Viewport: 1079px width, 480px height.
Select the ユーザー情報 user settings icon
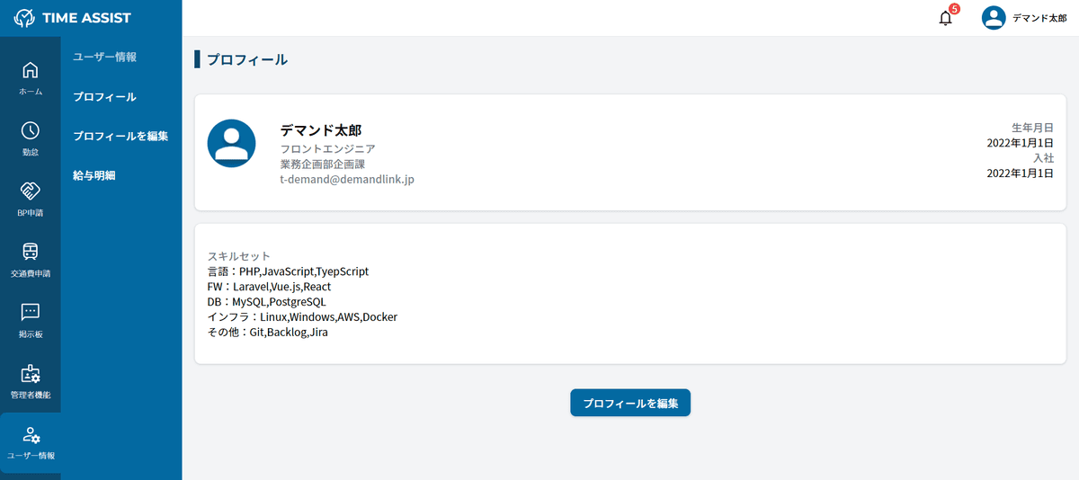[31, 435]
